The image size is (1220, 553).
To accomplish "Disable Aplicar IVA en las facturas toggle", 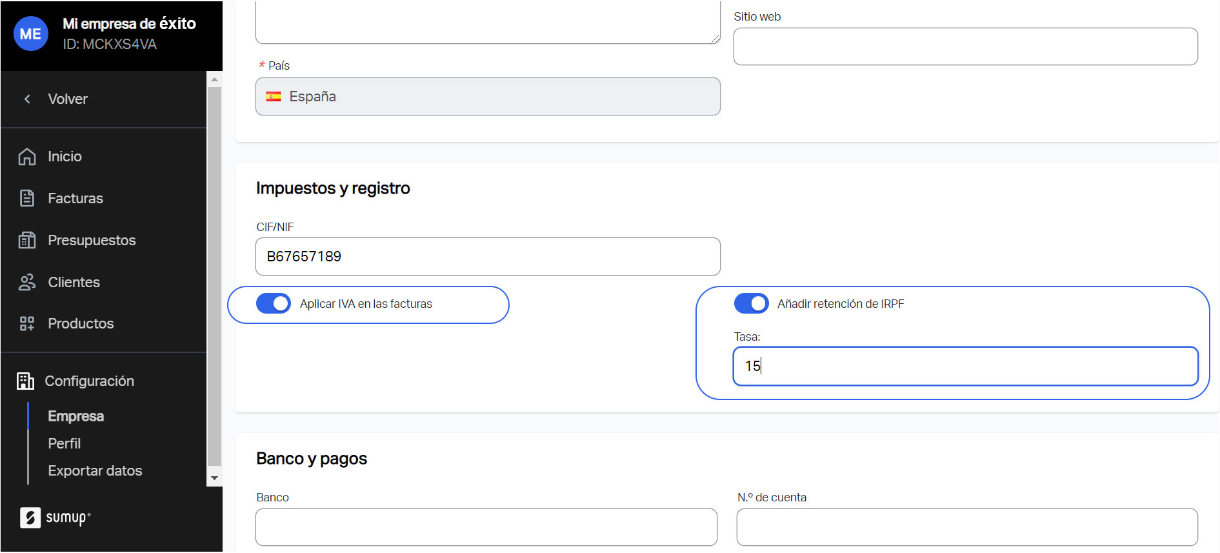I will pos(274,303).
